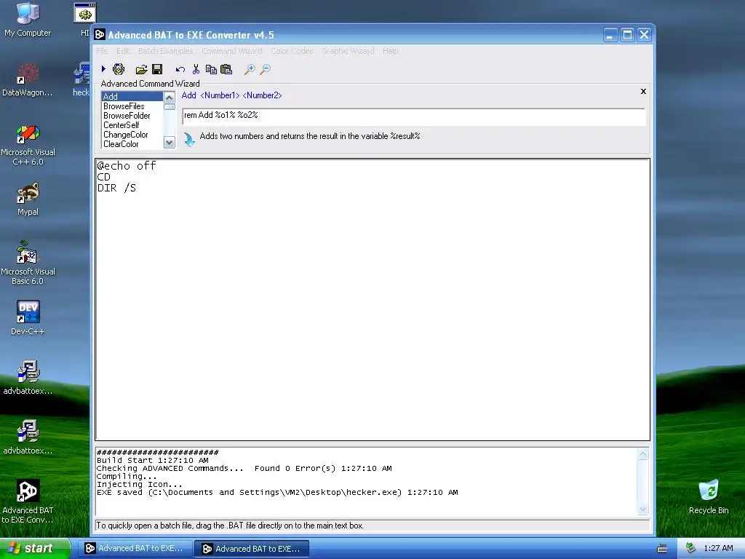This screenshot has width=745, height=559.
Task: Click build log scroll up arrow
Action: coord(643,454)
